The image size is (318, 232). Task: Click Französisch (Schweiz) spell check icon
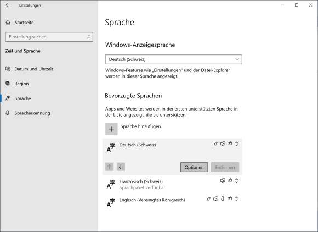(237, 180)
